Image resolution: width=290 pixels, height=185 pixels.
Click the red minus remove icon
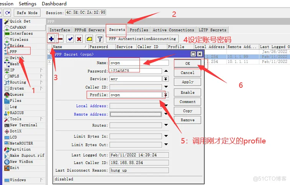coord(60,39)
